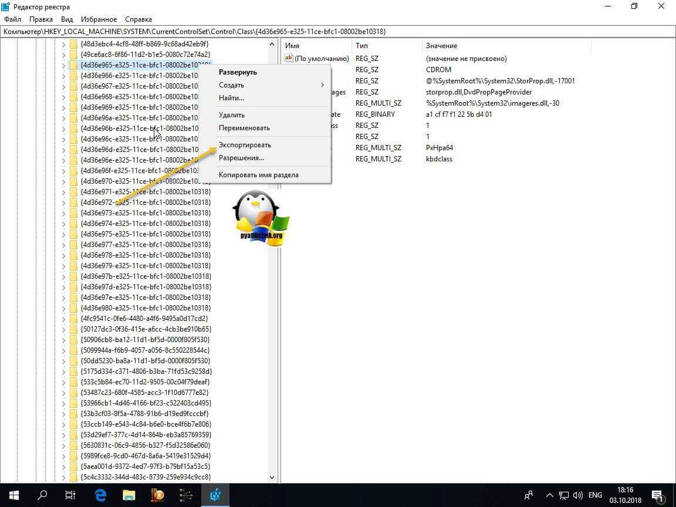Choose Экспортировать in the context menu
Viewport: 676px width, 507px height.
pyautogui.click(x=245, y=145)
